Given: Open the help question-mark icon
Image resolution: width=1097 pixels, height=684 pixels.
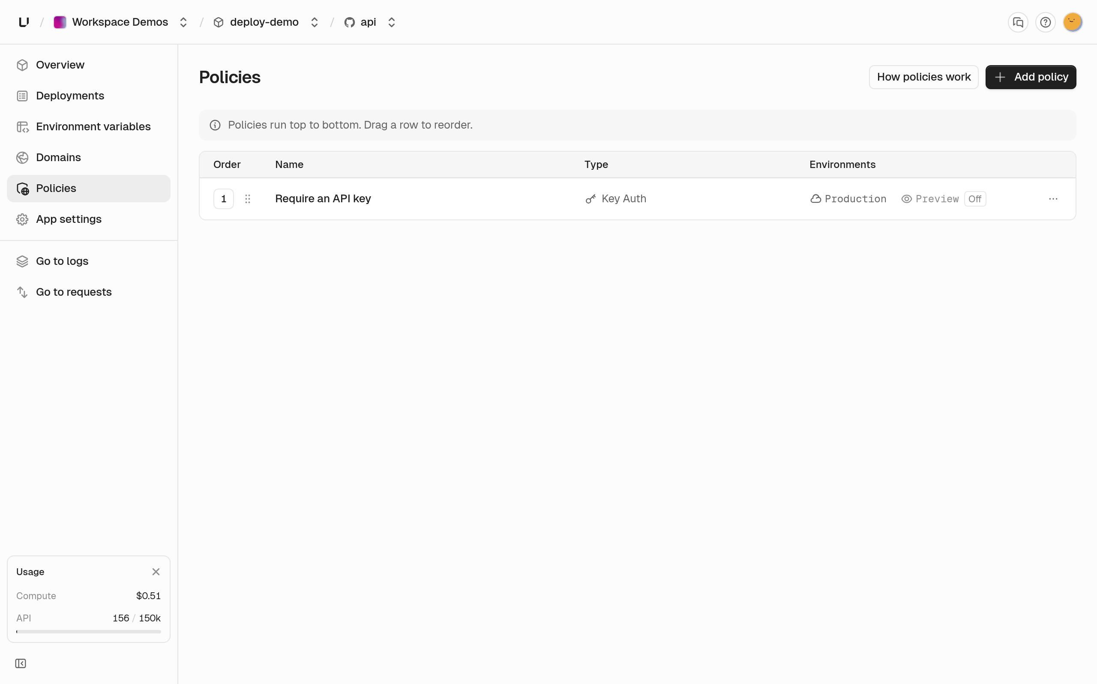Looking at the screenshot, I should (1045, 22).
